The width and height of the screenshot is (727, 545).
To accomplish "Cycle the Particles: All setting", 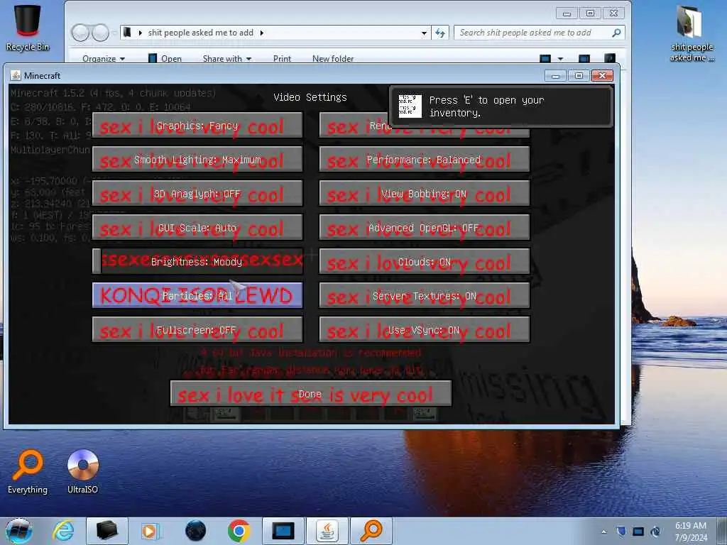I will point(197,296).
